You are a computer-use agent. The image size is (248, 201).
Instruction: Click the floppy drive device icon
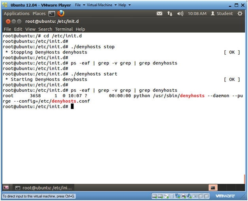[x=172, y=196]
